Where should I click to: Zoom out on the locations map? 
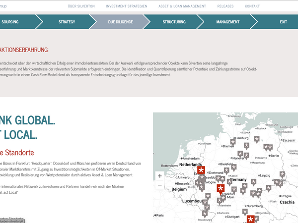pyautogui.click(x=159, y=185)
